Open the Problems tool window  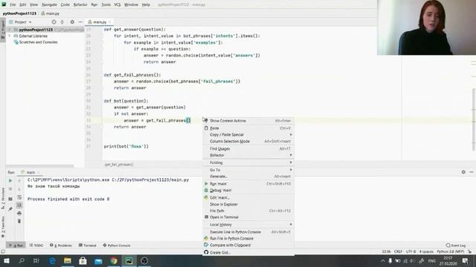[x=61, y=245]
